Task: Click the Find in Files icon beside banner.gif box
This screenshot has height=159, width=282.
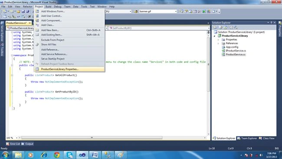Action: point(136,11)
